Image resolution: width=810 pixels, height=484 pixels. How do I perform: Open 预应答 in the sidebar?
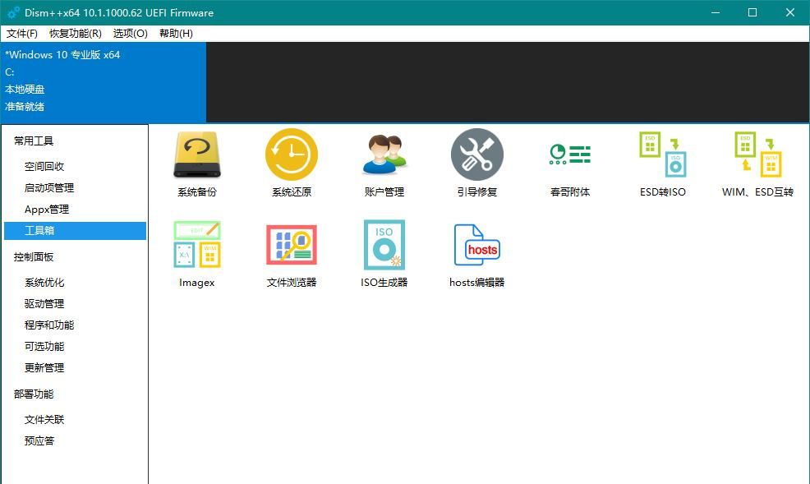pos(39,440)
